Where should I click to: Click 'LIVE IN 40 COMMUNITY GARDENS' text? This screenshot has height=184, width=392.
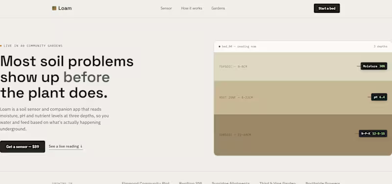pyautogui.click(x=33, y=46)
